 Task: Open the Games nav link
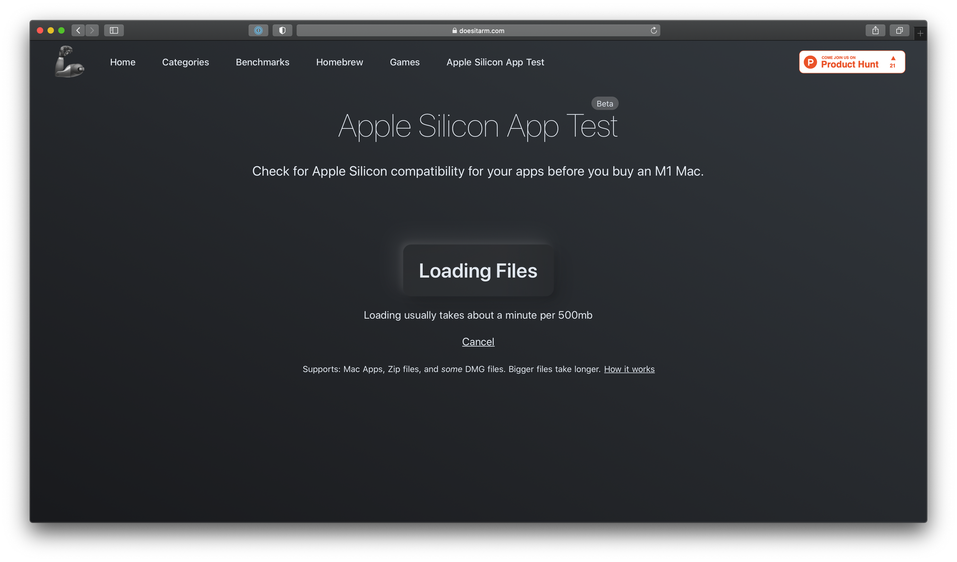pyautogui.click(x=404, y=62)
